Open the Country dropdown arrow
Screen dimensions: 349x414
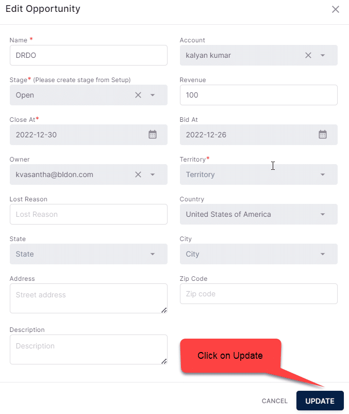pos(323,214)
